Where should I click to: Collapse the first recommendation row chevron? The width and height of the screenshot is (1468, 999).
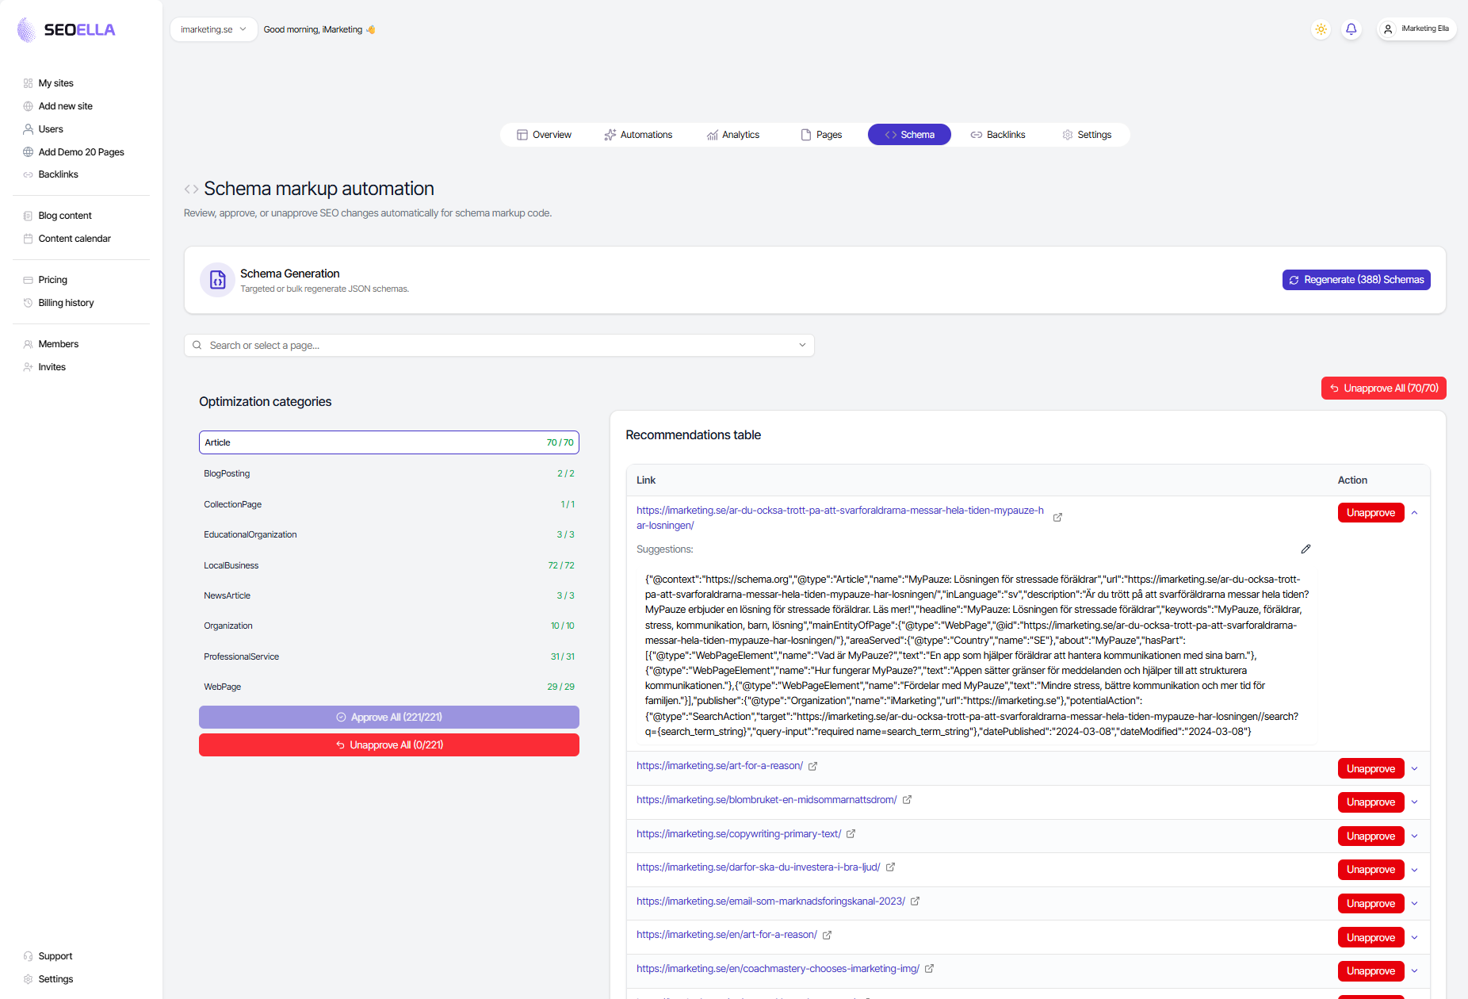click(x=1415, y=513)
